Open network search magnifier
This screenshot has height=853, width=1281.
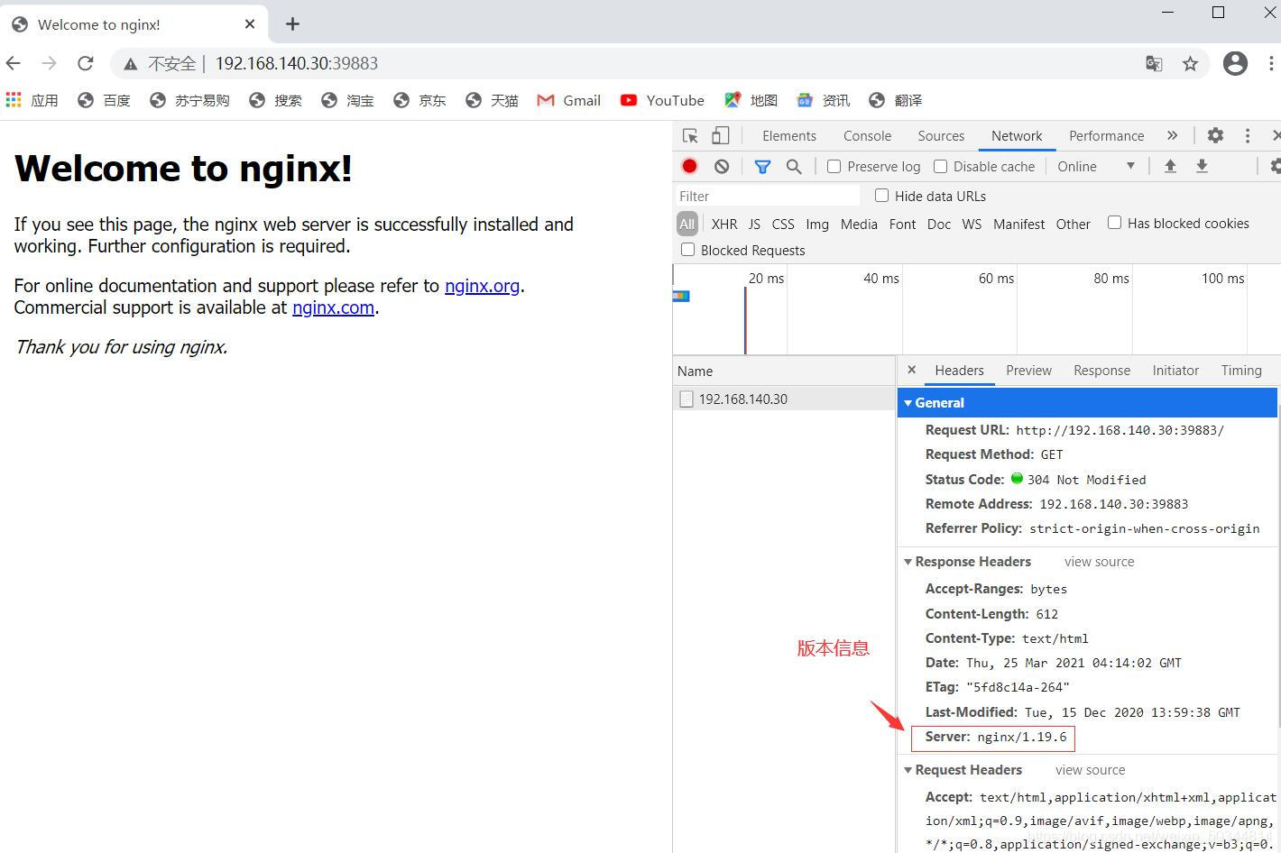coord(794,166)
